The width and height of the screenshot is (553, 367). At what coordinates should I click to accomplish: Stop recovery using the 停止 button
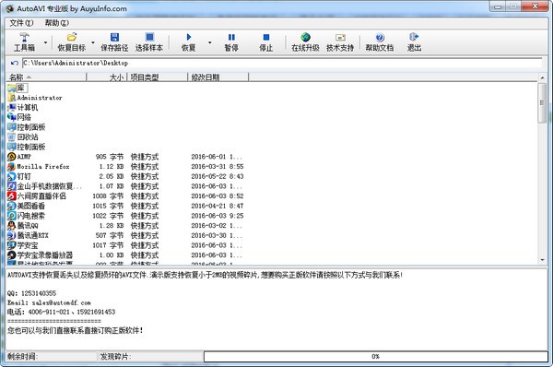pos(266,37)
